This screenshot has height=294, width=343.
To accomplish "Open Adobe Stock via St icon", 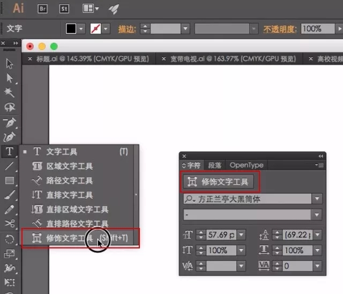I will click(64, 9).
